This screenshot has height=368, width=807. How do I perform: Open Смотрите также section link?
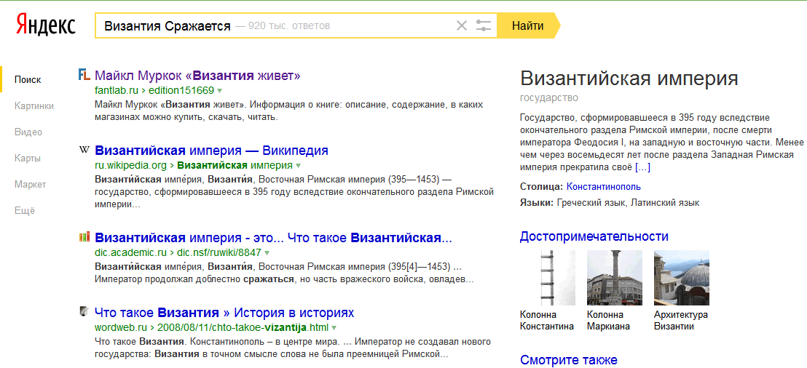click(x=568, y=360)
